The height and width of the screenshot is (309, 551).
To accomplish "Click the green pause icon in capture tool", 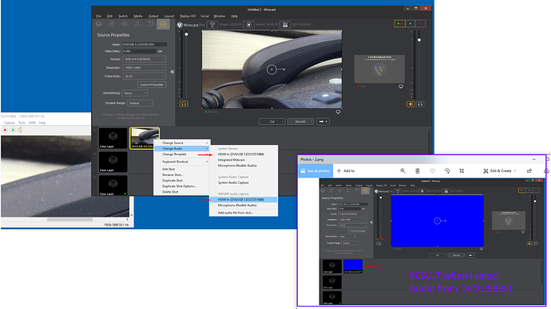I will point(13,130).
